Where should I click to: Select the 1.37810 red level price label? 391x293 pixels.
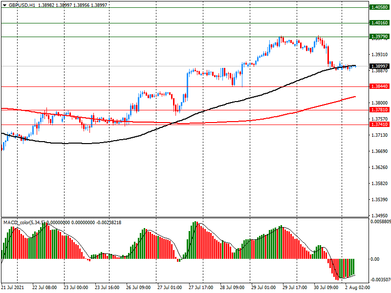coord(379,110)
